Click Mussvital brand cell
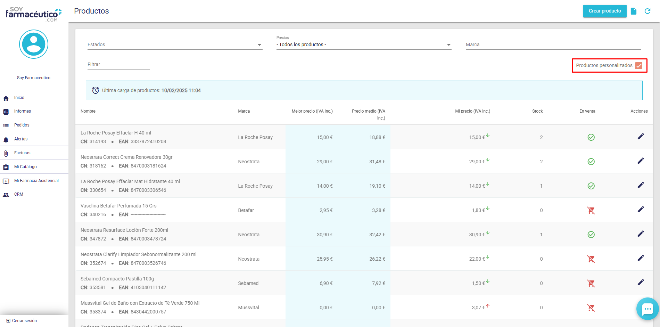Image resolution: width=660 pixels, height=327 pixels. (x=248, y=308)
